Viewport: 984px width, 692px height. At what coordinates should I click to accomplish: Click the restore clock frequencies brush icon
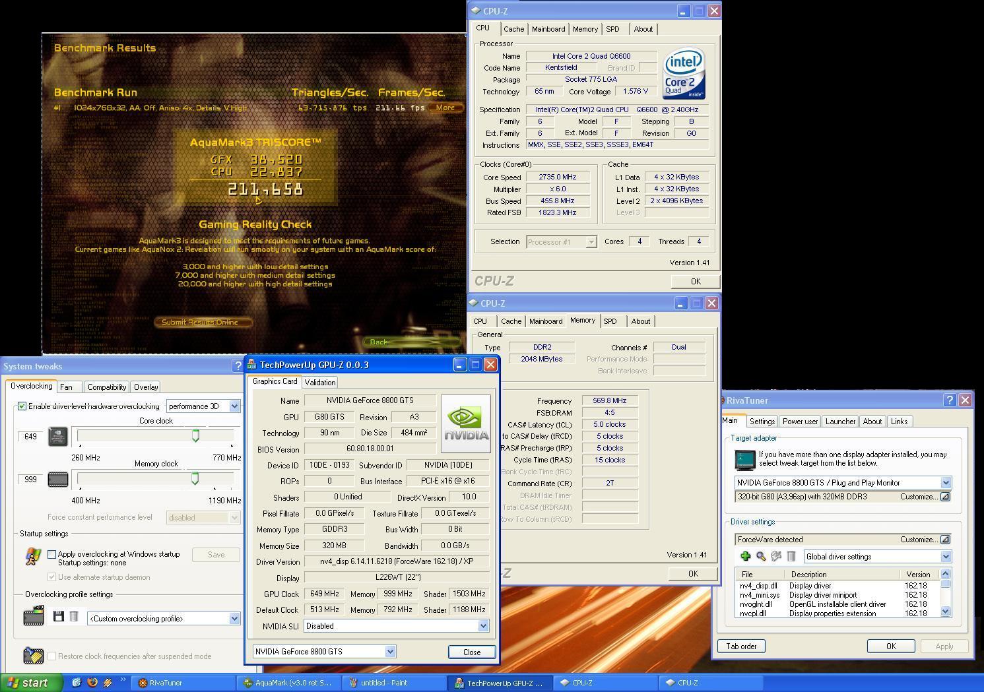coord(33,655)
